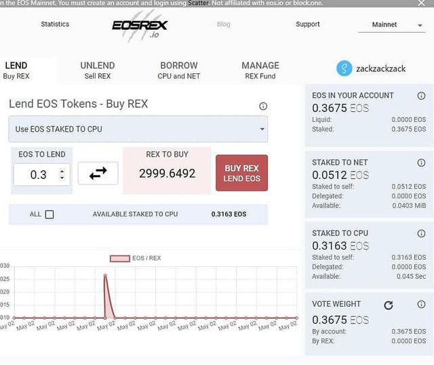Screen dimensions: 434x365
Task: Dismiss the top notice banner
Action: (x=421, y=3)
